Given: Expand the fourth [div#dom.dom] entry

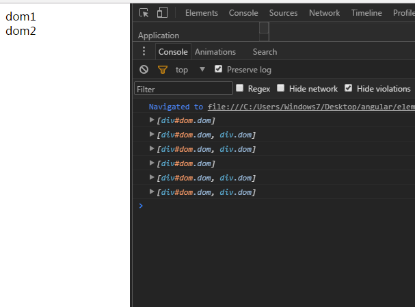Looking at the screenshot, I should tap(152, 163).
